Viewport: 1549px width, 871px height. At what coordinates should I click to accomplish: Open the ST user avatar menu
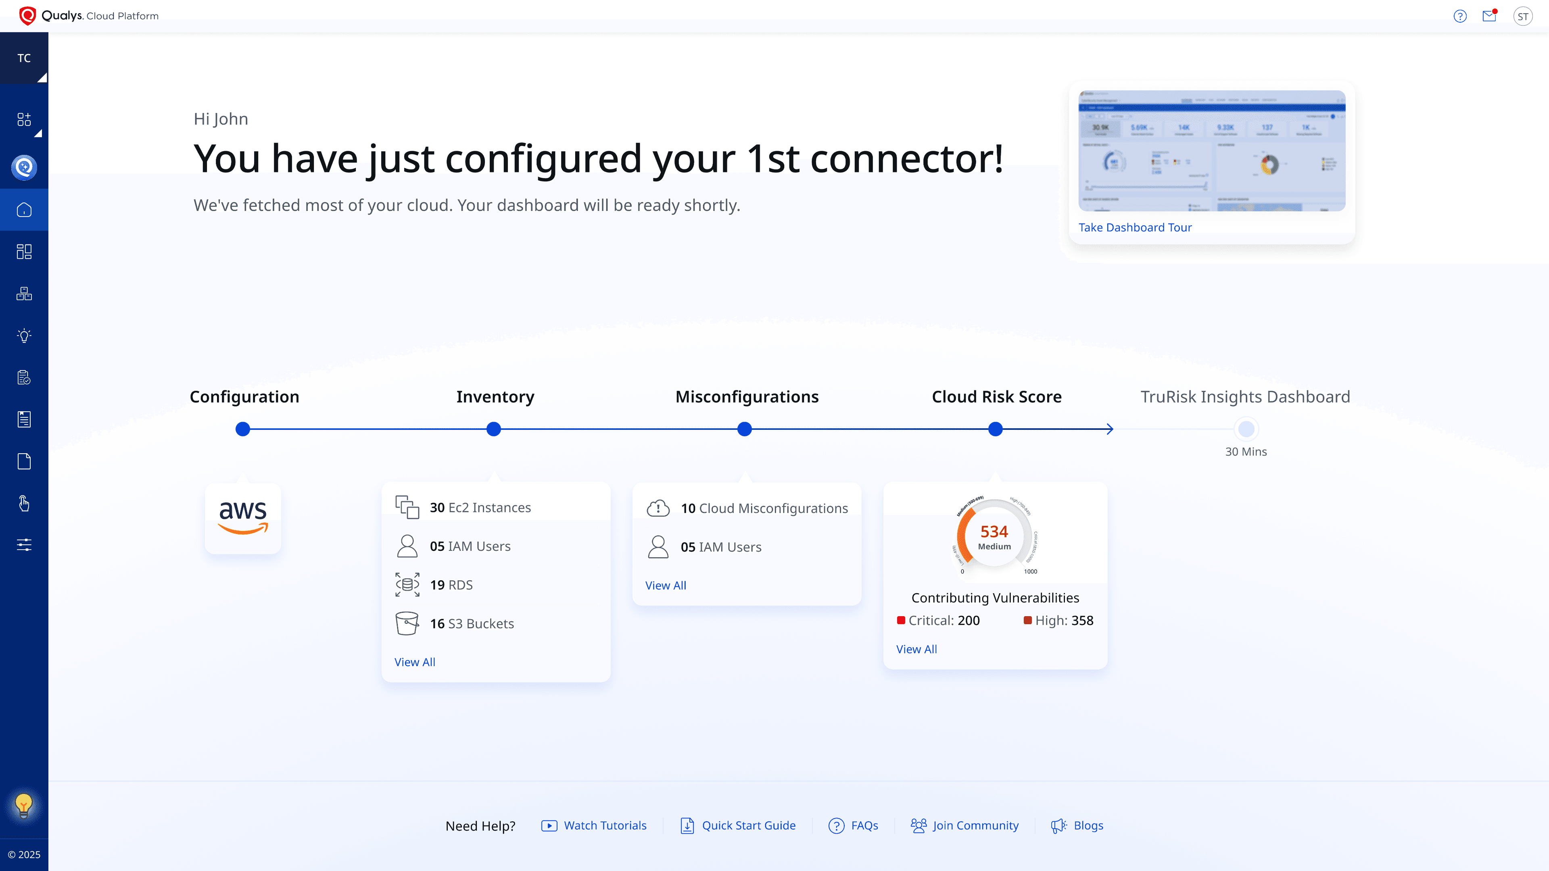(x=1522, y=16)
